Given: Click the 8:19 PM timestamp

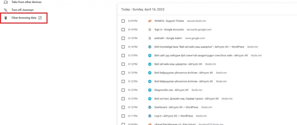Looking at the screenshot, I should pyautogui.click(x=133, y=30).
